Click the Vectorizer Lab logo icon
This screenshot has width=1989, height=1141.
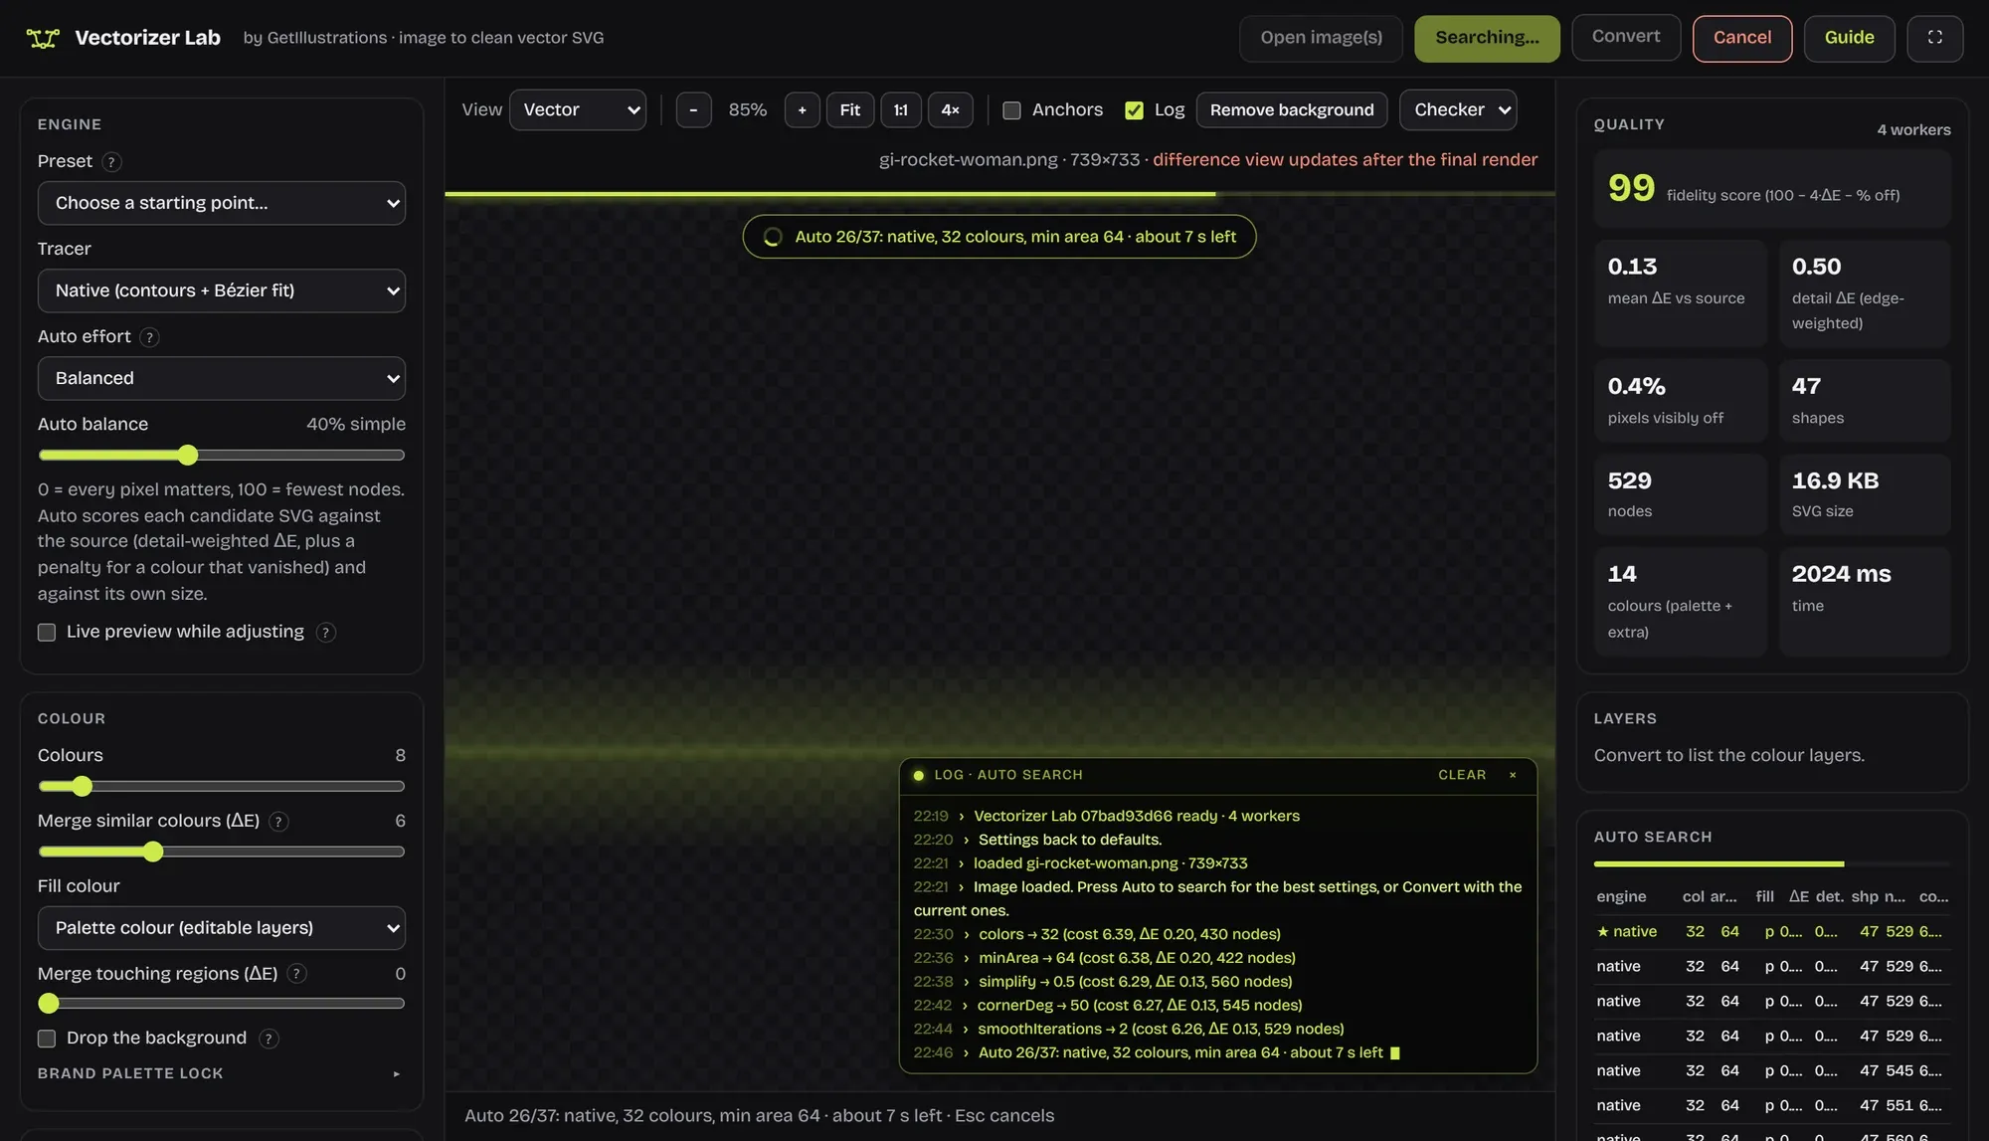[43, 38]
